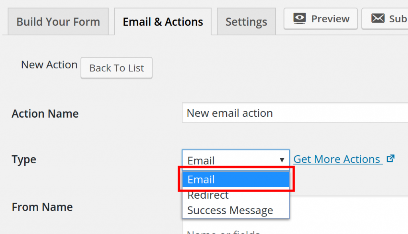Click the From Name label
The image size is (408, 234).
(x=42, y=207)
